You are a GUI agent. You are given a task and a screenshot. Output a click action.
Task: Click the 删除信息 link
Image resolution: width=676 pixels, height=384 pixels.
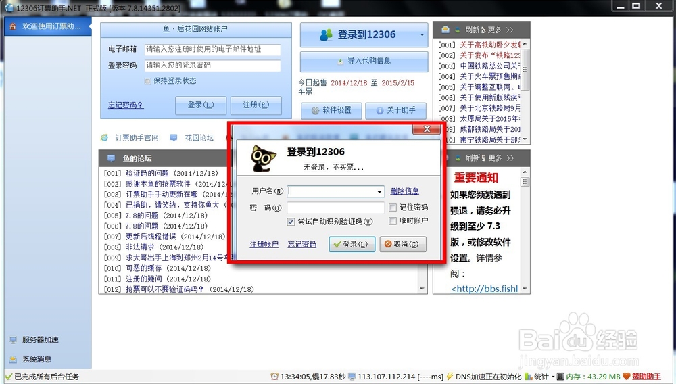point(404,191)
